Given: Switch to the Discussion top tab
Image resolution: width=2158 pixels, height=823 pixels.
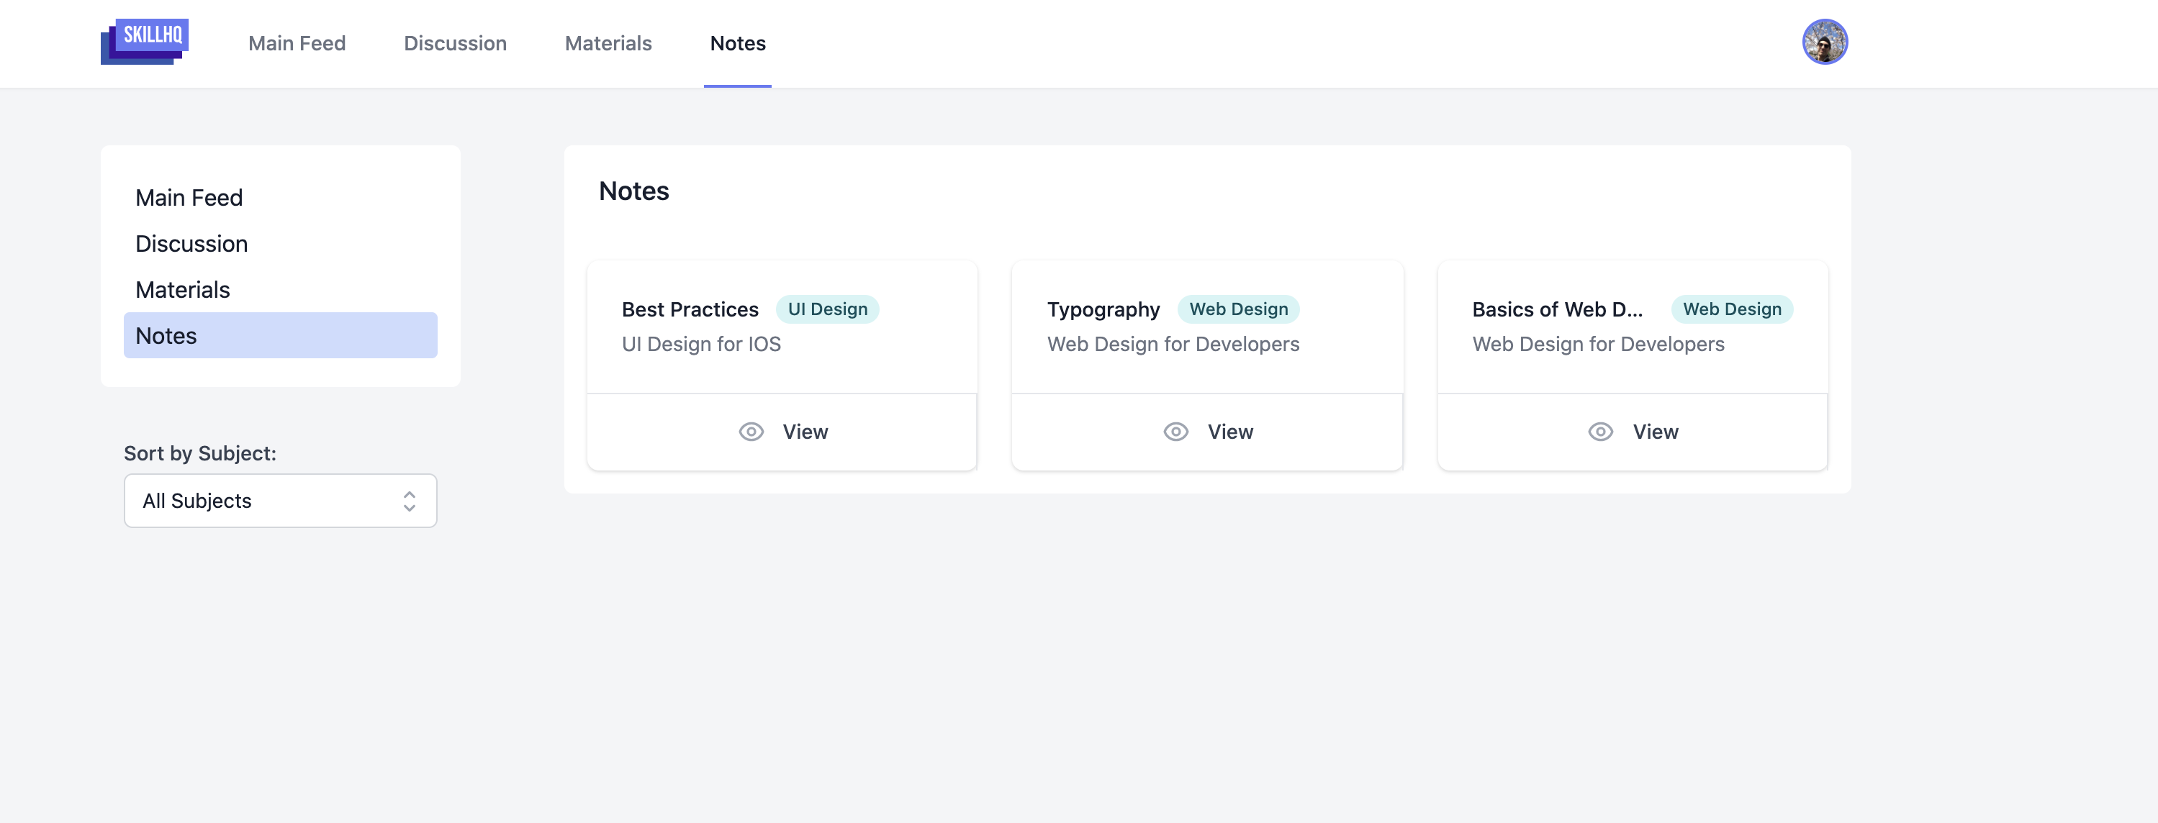Looking at the screenshot, I should click(455, 44).
